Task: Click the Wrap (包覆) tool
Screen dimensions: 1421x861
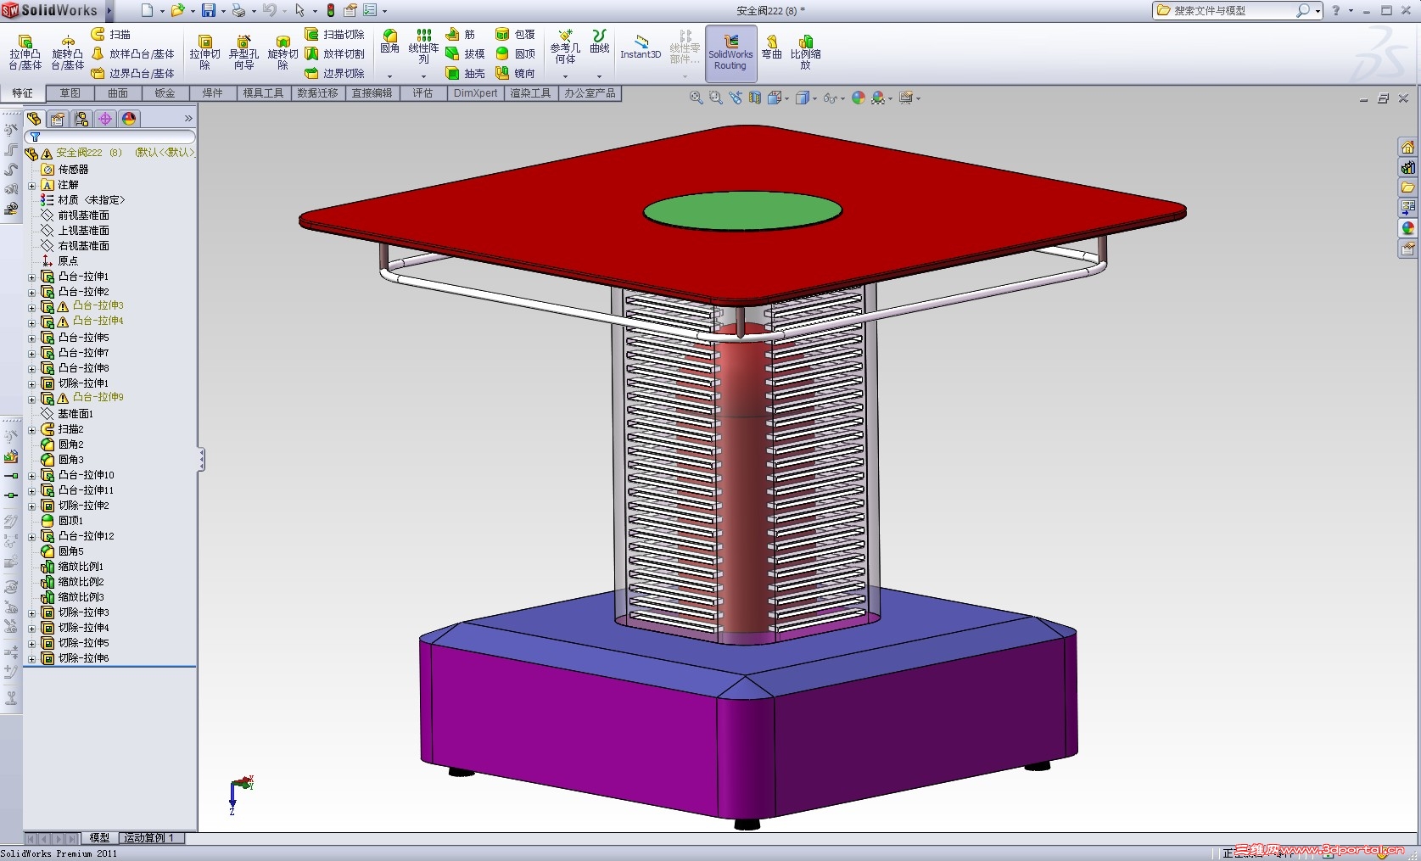Action: 515,34
